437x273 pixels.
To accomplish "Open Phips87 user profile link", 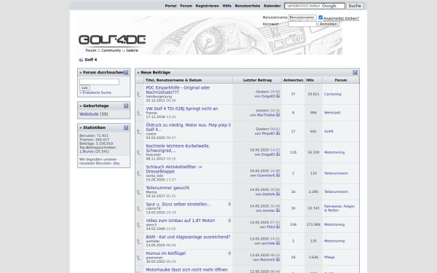I will click(268, 134).
